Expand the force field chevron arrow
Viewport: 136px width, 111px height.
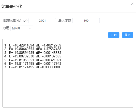click(29, 28)
